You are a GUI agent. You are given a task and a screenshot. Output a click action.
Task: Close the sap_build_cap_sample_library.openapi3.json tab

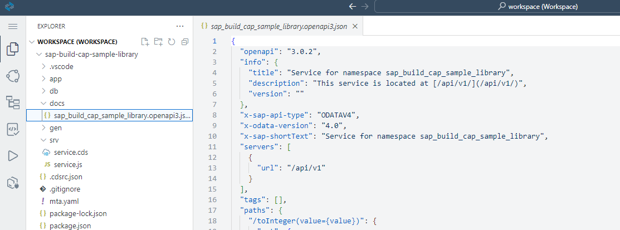click(355, 27)
